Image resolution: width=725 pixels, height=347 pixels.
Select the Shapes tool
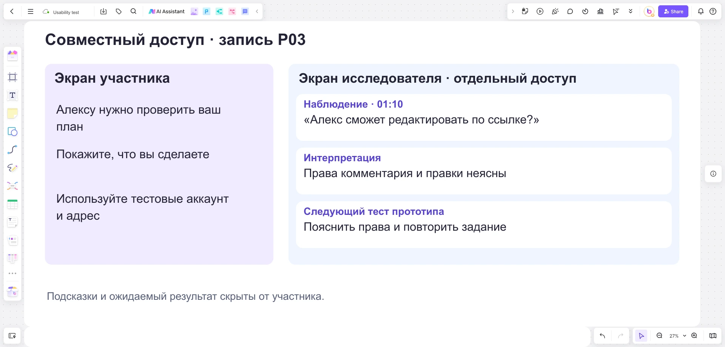[x=12, y=131]
